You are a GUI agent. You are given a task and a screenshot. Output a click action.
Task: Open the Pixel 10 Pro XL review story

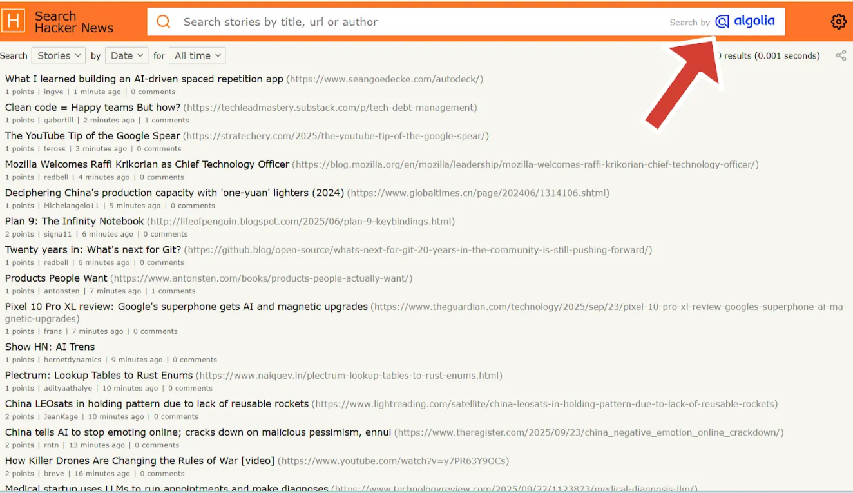[x=186, y=306]
